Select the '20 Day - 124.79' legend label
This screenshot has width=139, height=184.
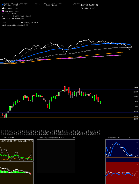(x=11, y=5)
